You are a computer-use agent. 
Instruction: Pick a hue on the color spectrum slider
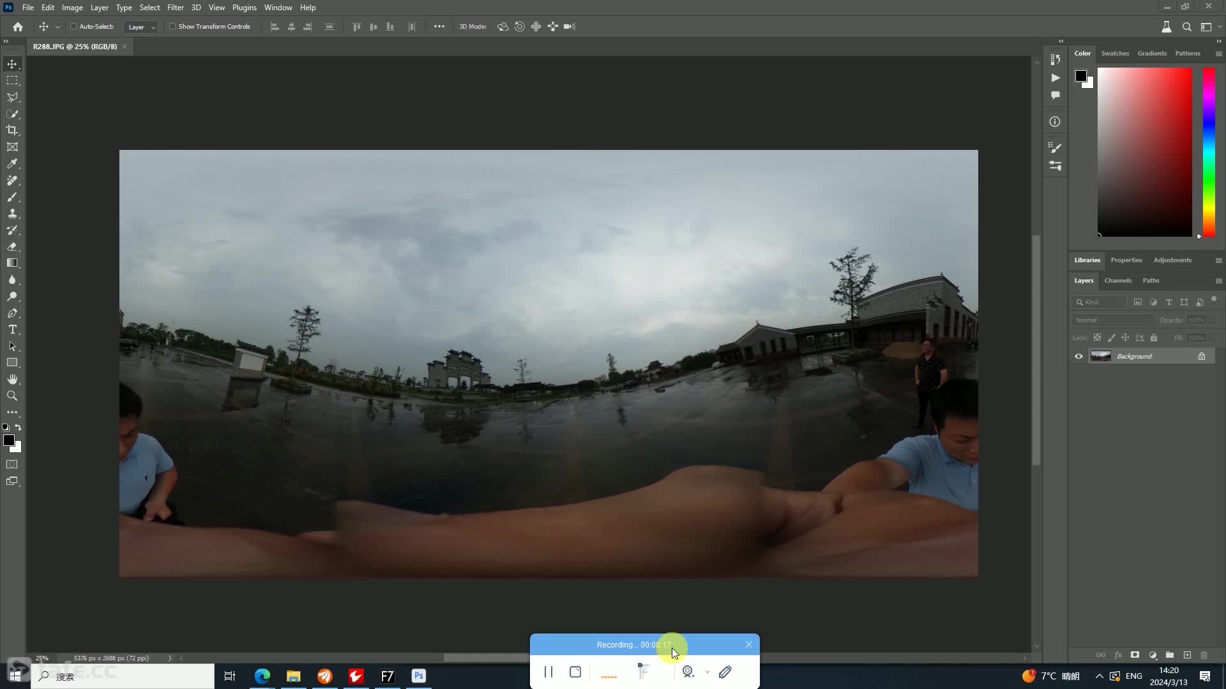(1209, 152)
